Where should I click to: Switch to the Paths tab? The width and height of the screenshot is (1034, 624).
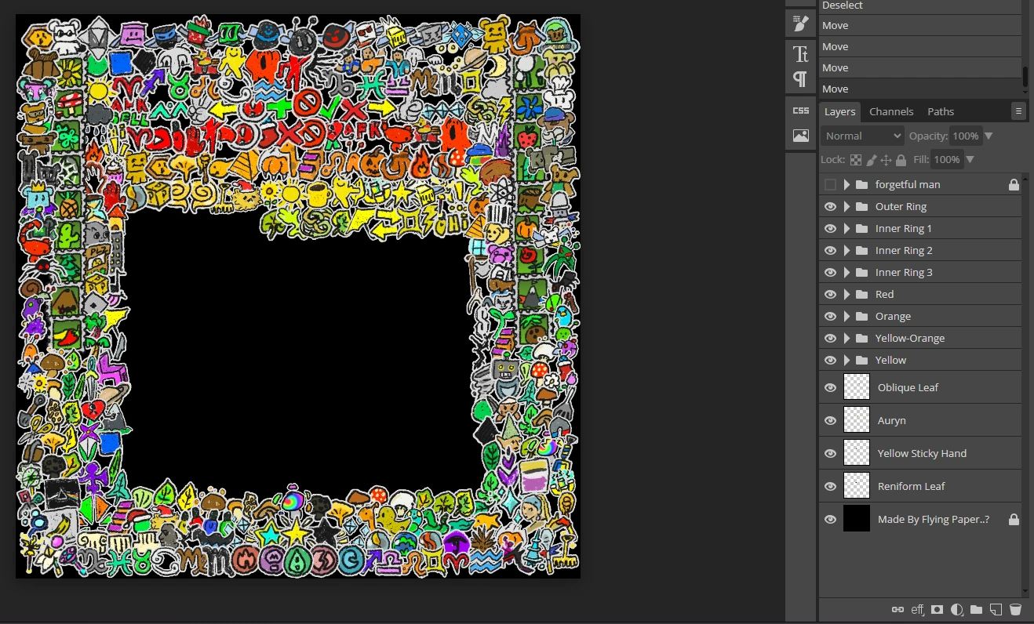click(941, 111)
